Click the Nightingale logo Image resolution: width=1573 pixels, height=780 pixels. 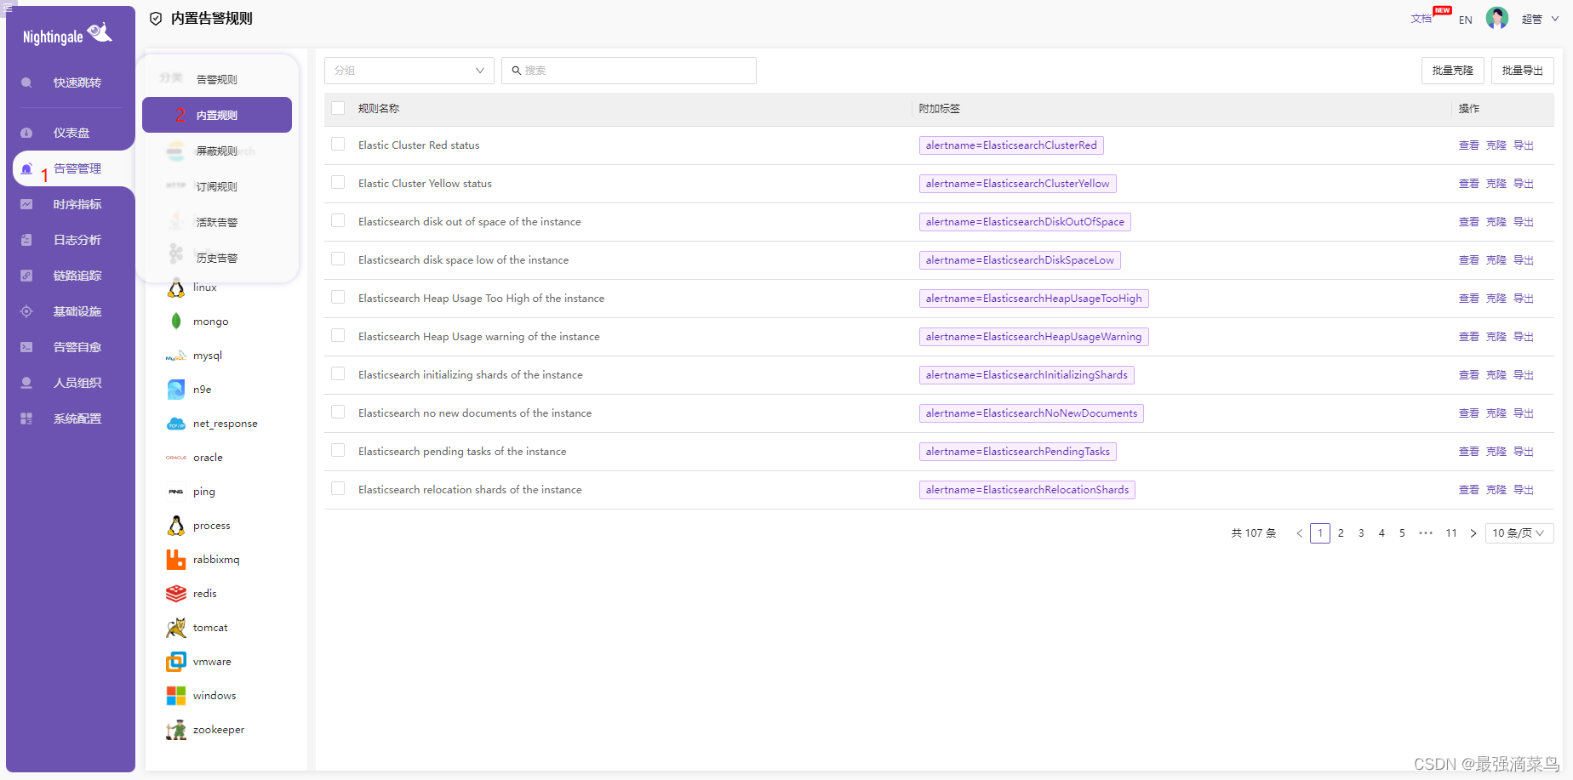(x=67, y=35)
